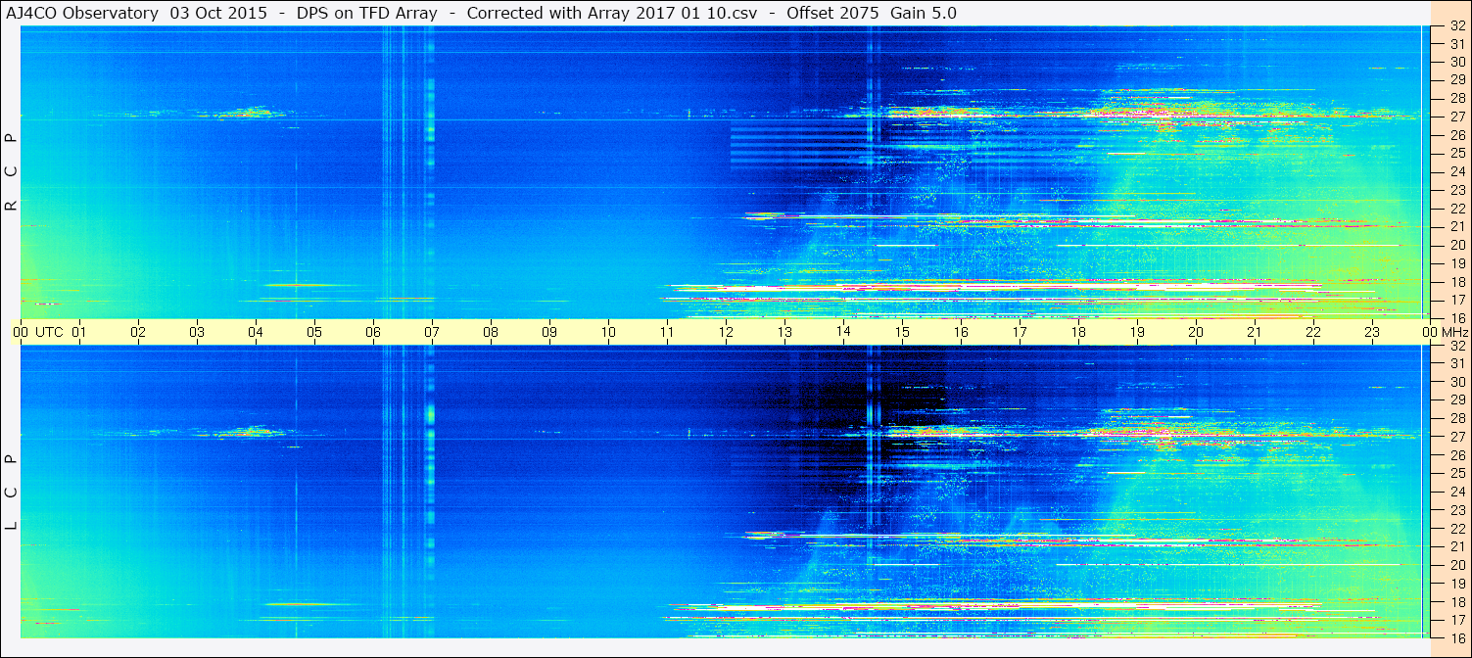
Task: Select the 19 hour marker on time axis
Action: coord(1137,332)
